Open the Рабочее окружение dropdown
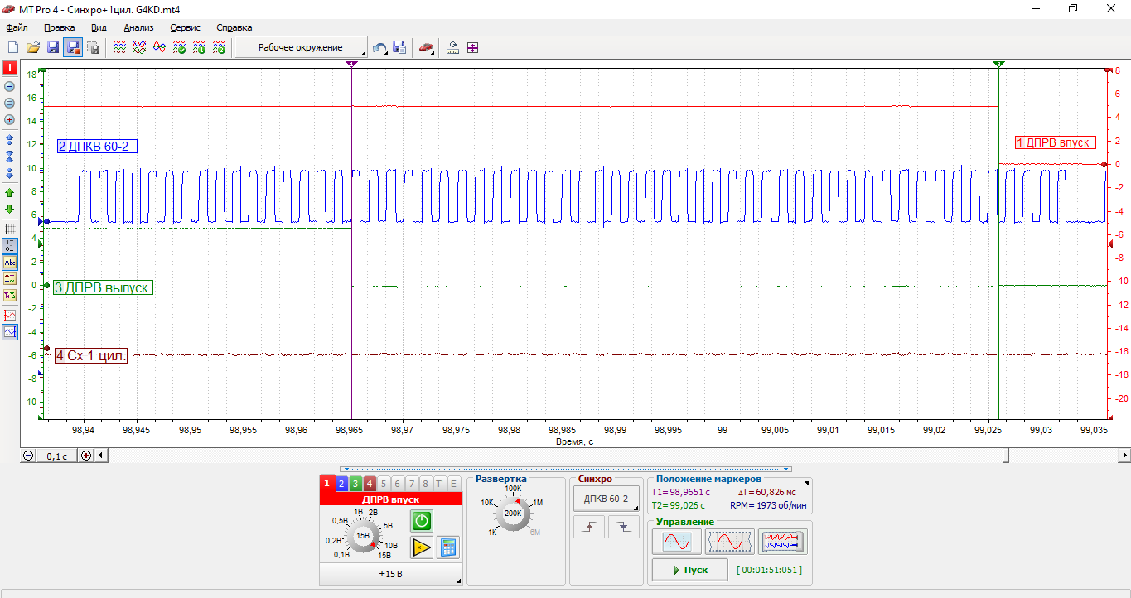The height and width of the screenshot is (598, 1131). (x=302, y=48)
